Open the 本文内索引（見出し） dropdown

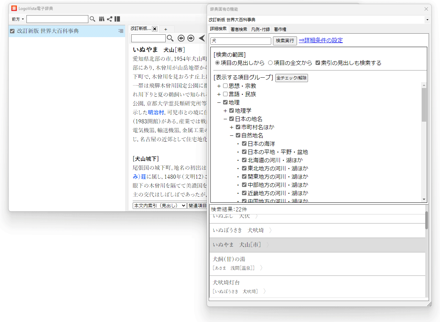[159, 206]
